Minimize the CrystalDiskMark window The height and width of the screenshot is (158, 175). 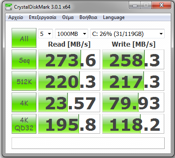(x=135, y=5)
